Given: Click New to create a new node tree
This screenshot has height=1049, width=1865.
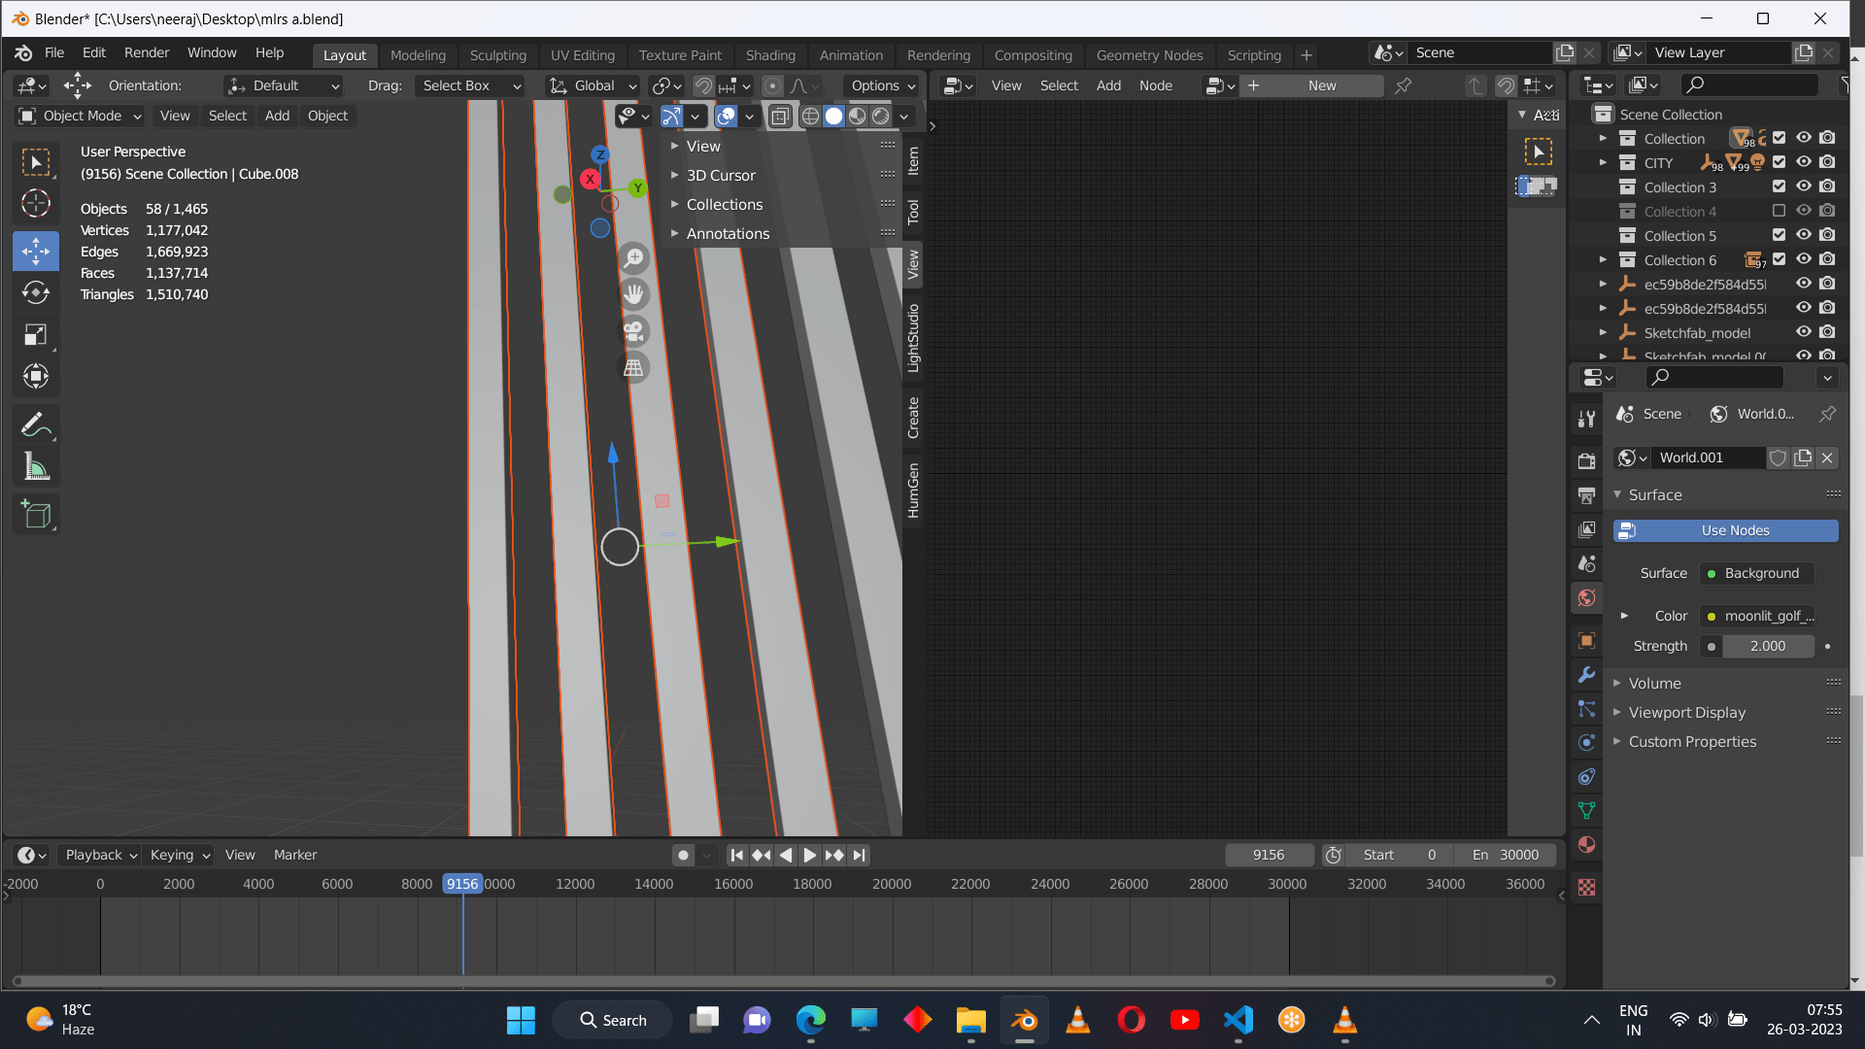Looking at the screenshot, I should pyautogui.click(x=1311, y=85).
